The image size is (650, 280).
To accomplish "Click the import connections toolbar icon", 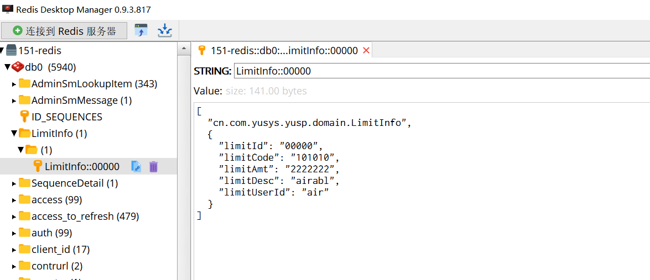I will coord(141,30).
